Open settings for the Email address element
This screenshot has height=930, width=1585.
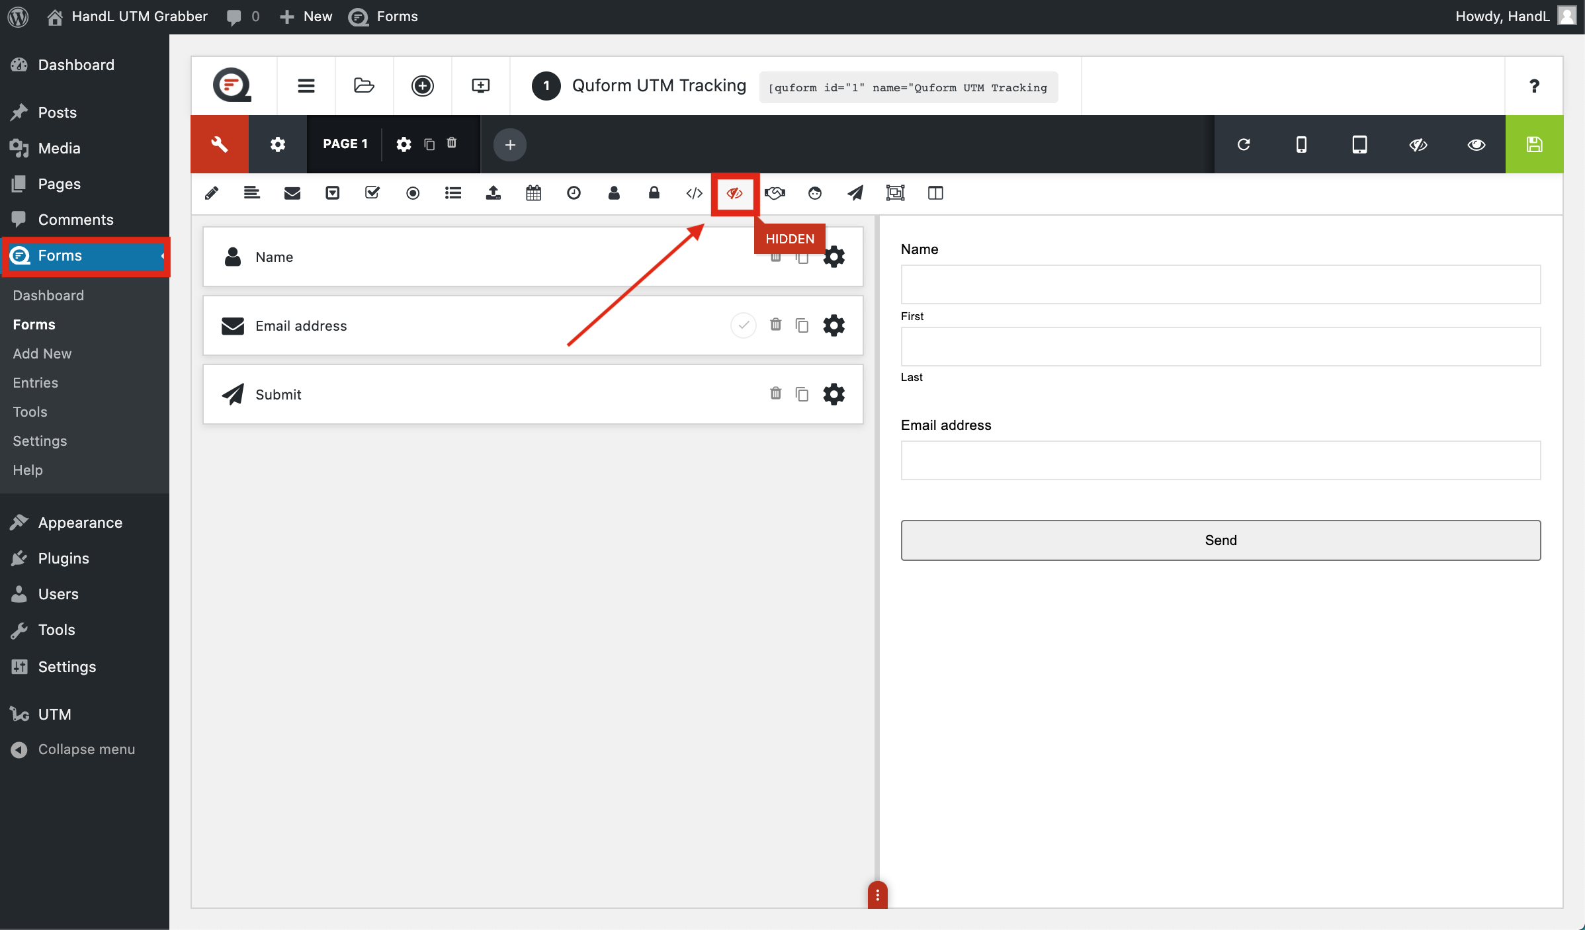tap(834, 325)
